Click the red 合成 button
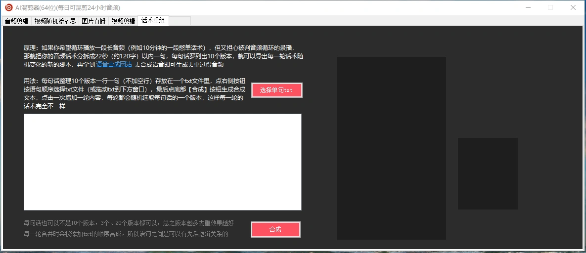Viewport: 586px width, 253px height. pyautogui.click(x=275, y=229)
